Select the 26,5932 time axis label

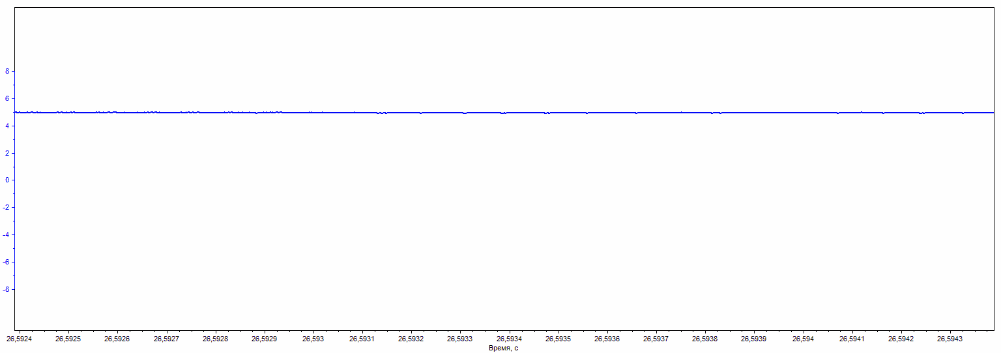[x=411, y=339]
